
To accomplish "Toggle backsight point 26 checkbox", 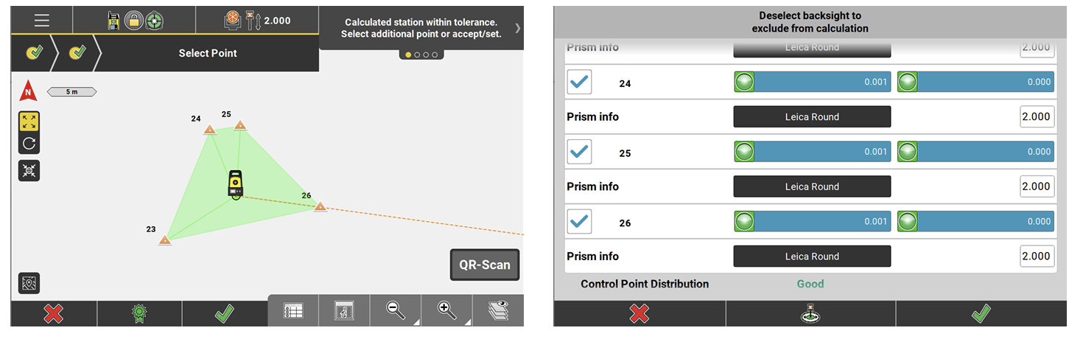I will [x=579, y=221].
